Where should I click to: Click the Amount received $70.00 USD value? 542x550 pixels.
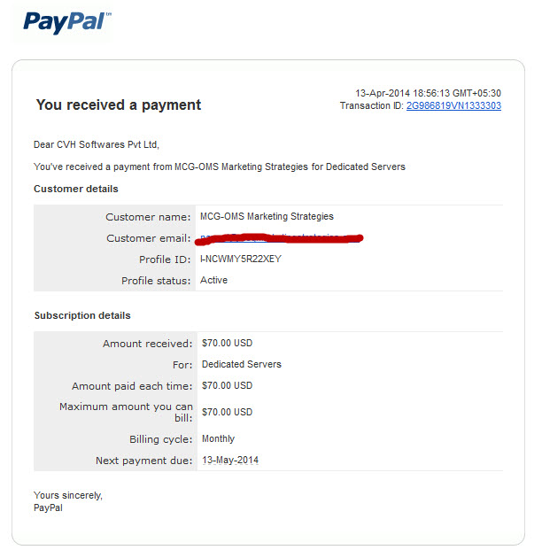227,343
